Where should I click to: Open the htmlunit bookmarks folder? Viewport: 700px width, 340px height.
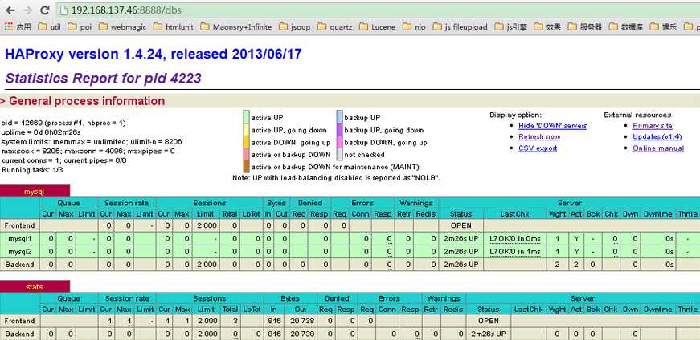click(x=174, y=26)
